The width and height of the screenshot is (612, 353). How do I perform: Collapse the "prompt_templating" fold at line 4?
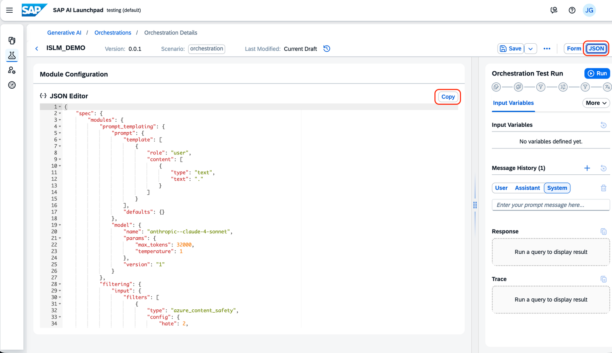(x=60, y=126)
